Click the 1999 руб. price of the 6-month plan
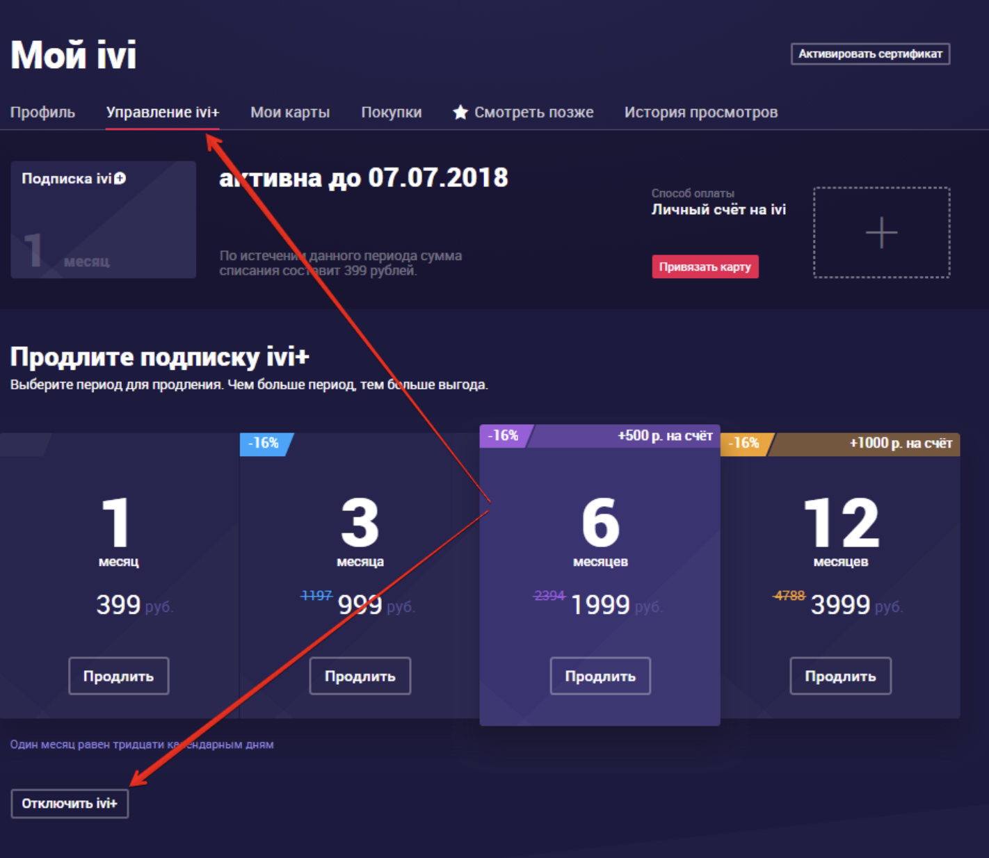The width and height of the screenshot is (989, 858). 616,605
